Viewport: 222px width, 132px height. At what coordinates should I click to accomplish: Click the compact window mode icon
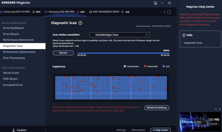click(x=155, y=3)
